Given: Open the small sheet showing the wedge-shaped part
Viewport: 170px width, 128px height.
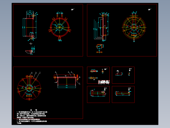Looking at the screenshot, I should pos(123,75).
